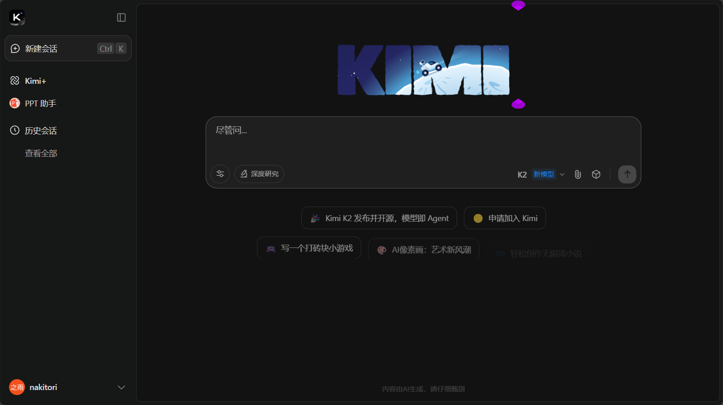Click the nakitori user avatar

17,387
